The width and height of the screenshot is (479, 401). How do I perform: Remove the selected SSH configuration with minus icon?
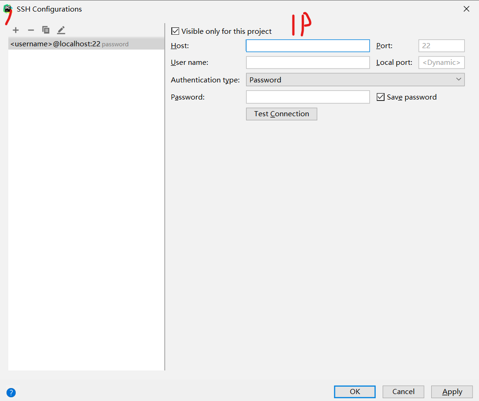(x=31, y=30)
